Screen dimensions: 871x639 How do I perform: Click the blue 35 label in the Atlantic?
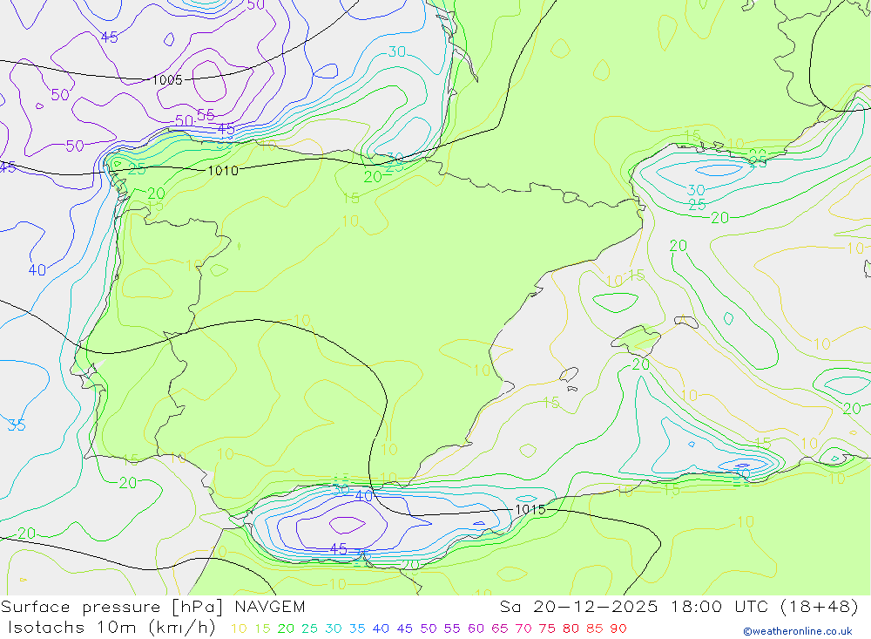click(17, 425)
